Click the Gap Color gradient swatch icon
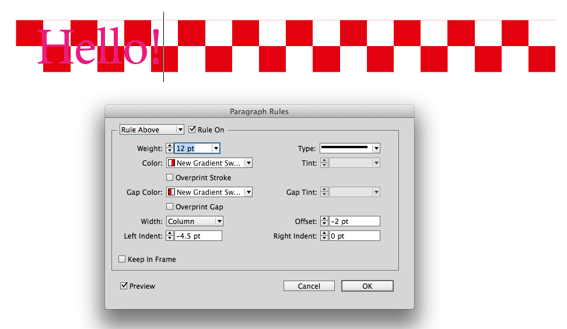 tap(171, 192)
